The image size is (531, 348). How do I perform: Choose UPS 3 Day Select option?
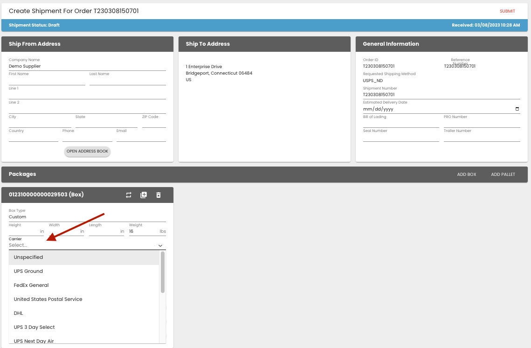[34, 327]
